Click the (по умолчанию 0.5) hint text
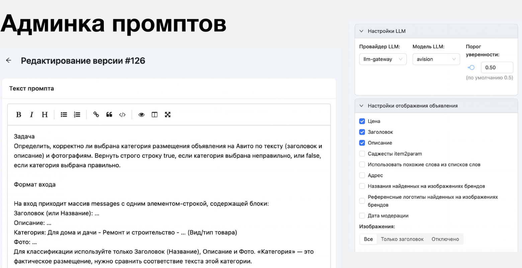522x268 pixels. 489,78
